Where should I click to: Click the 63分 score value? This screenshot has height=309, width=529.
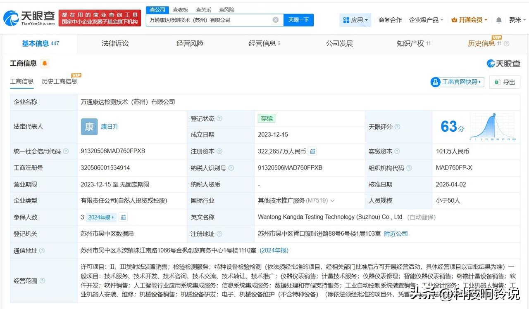[452, 127]
